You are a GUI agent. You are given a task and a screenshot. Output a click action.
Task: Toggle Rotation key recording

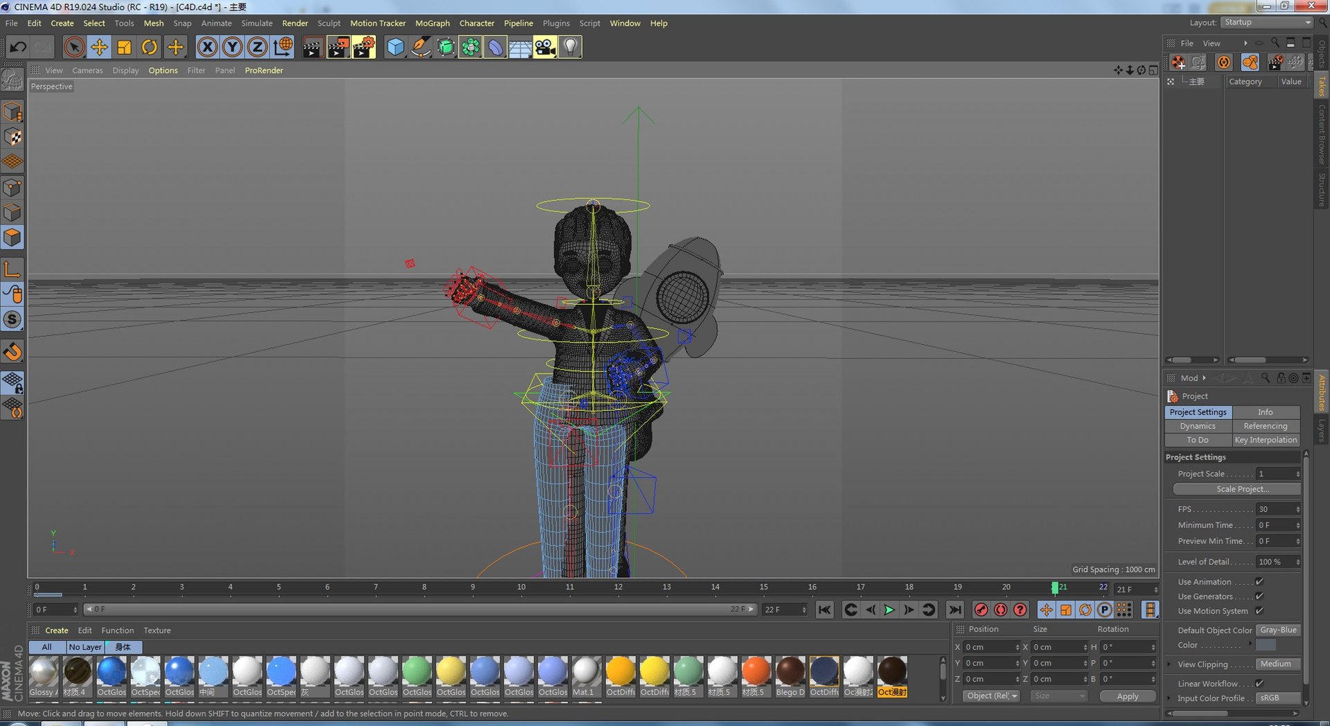point(1085,610)
